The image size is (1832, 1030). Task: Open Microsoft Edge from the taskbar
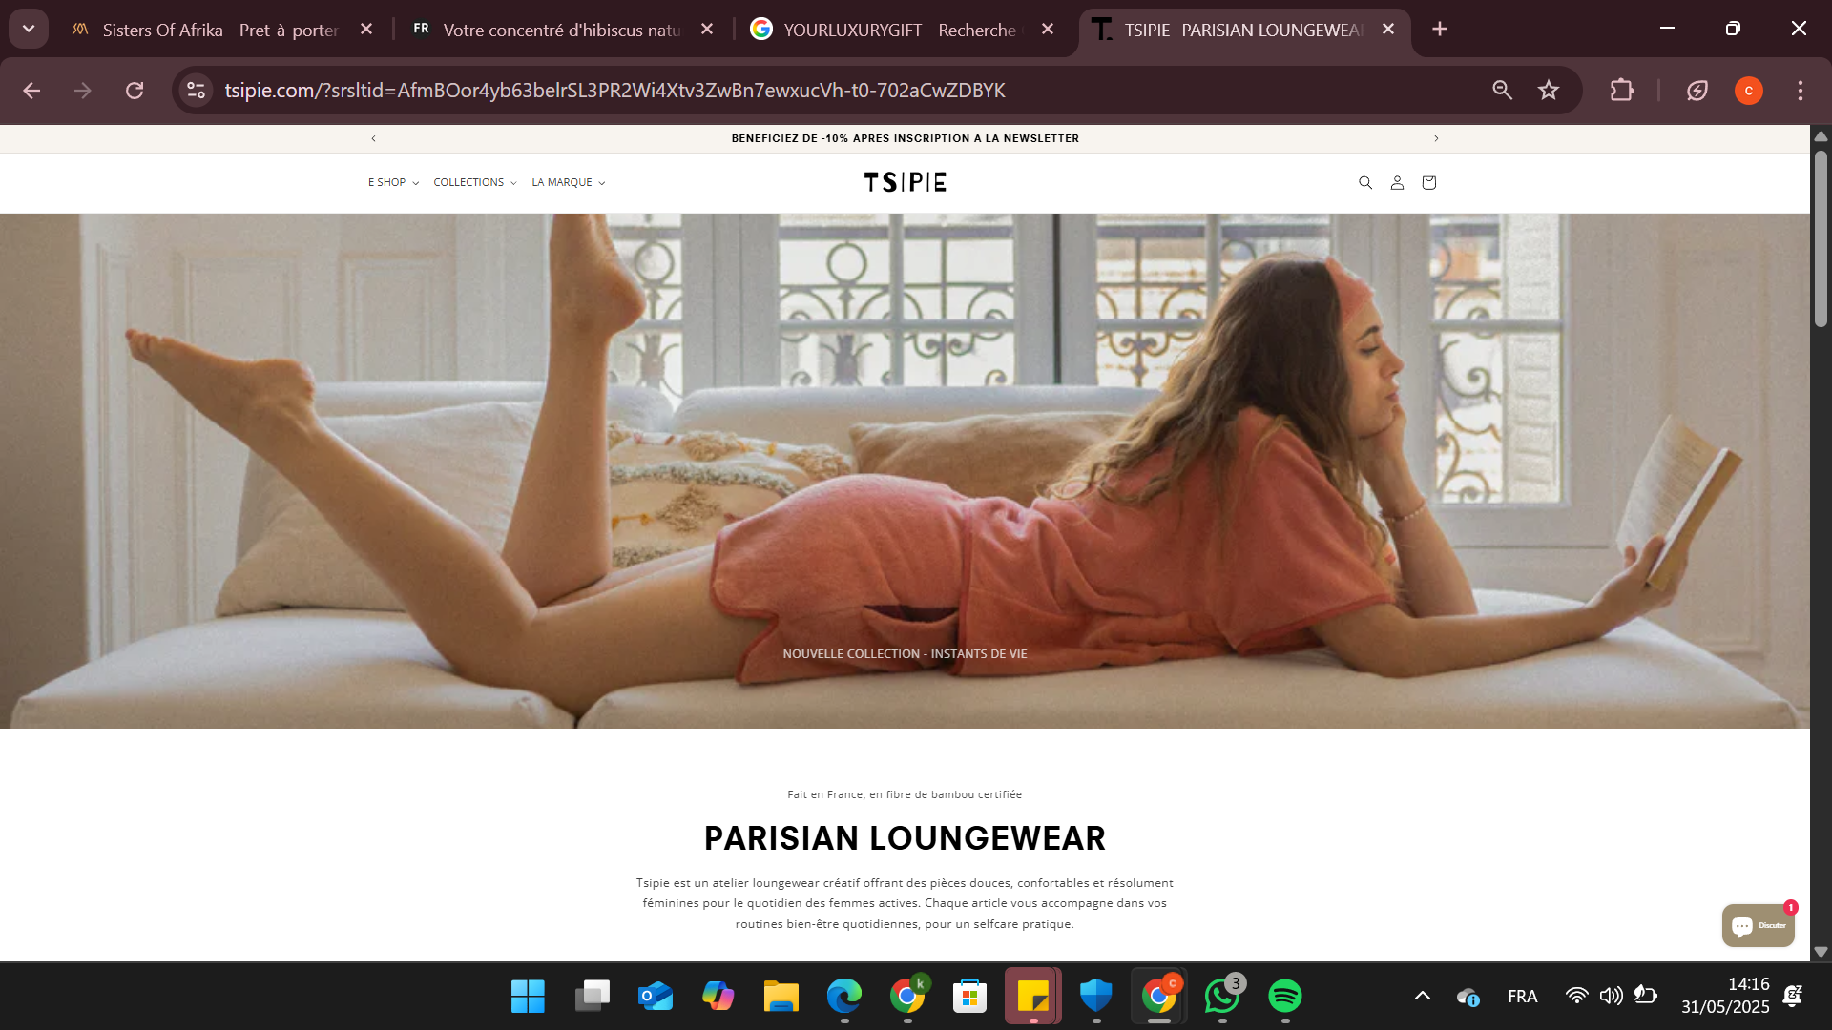[843, 997]
